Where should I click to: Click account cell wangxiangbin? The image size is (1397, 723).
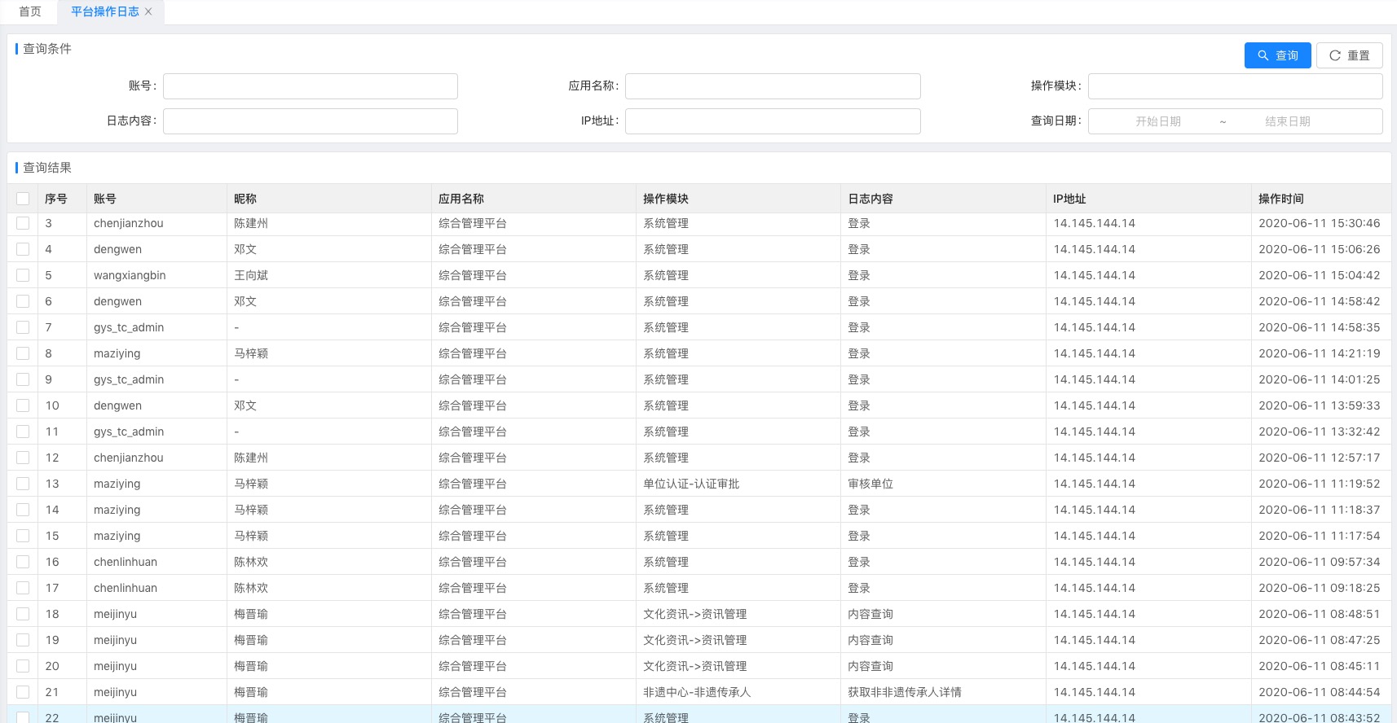tap(130, 275)
